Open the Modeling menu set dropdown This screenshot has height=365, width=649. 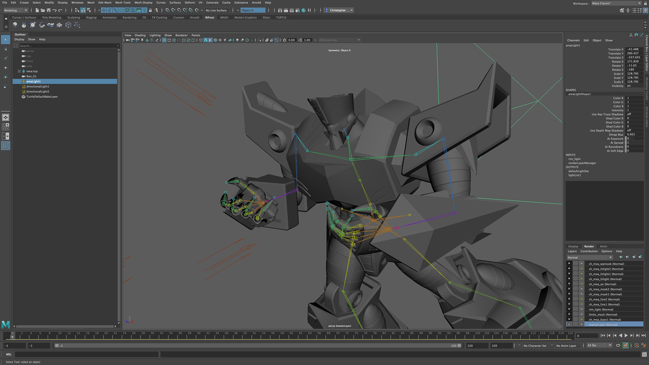(x=16, y=10)
